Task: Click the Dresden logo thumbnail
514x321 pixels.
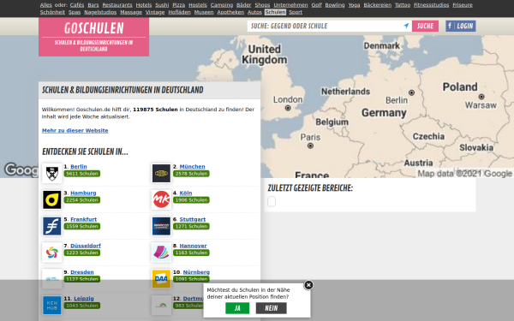Action: pyautogui.click(x=51, y=279)
